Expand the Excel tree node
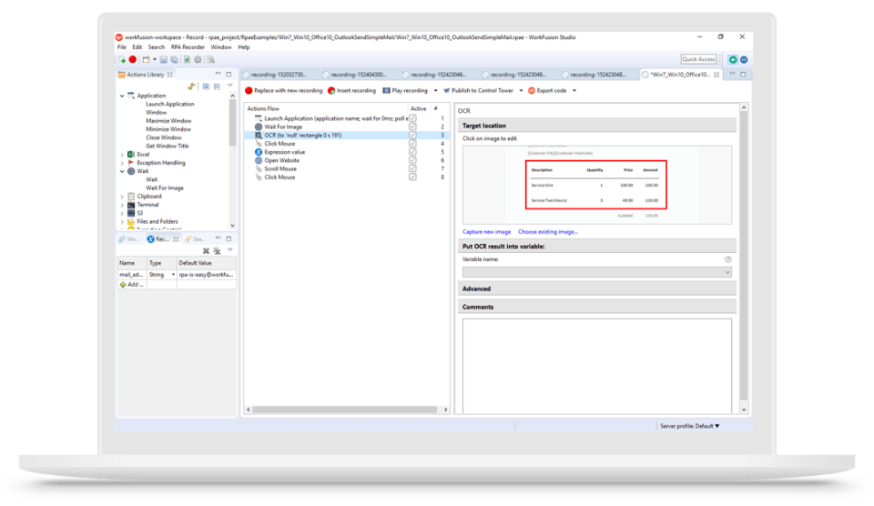Viewport: 874px width, 506px height. pyautogui.click(x=122, y=155)
